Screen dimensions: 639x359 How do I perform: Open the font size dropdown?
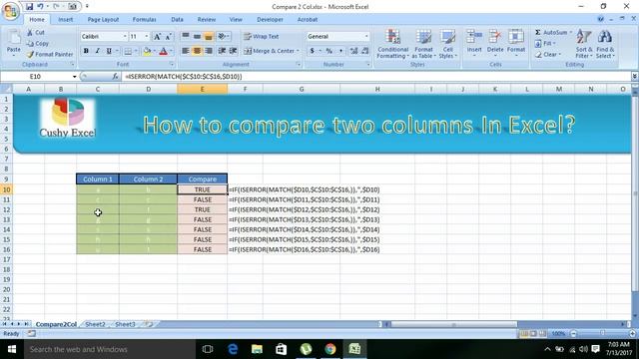[147, 37]
